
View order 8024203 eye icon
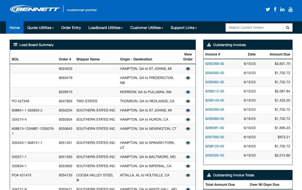click(188, 69)
